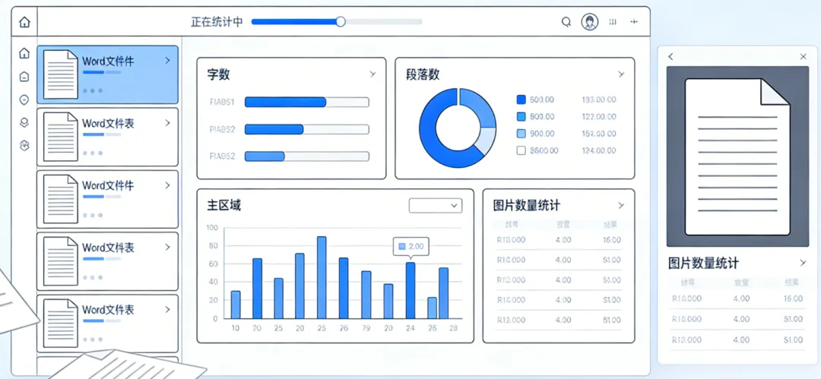The image size is (821, 379).
Task: Click document icon on unselected Word文件件 card
Action: click(61, 199)
